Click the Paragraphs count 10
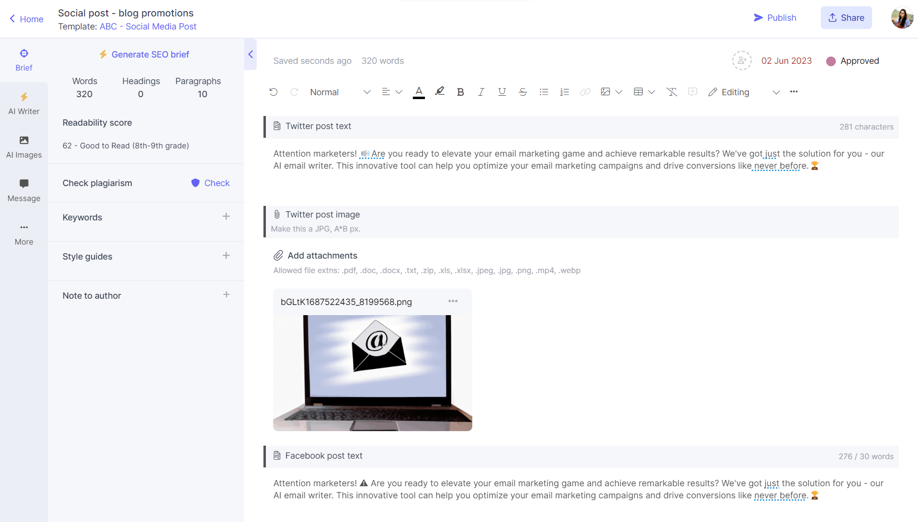This screenshot has height=522, width=918. (x=203, y=94)
